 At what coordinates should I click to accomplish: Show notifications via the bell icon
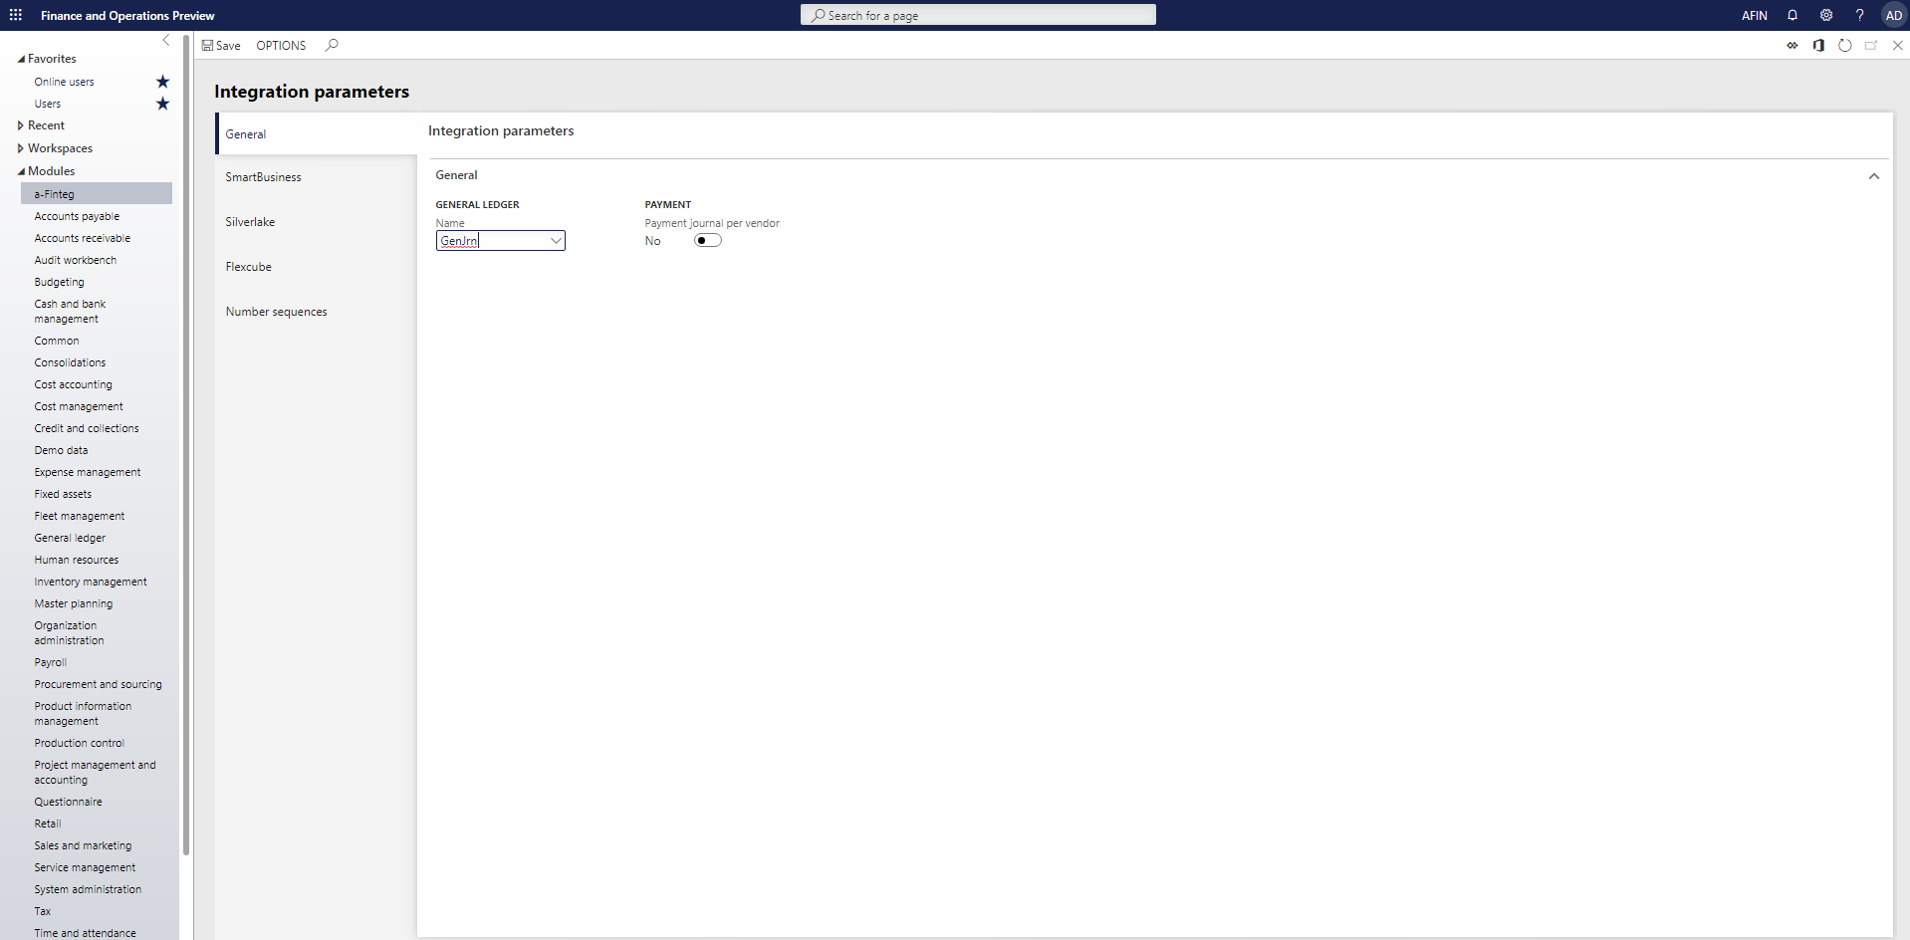(x=1792, y=15)
